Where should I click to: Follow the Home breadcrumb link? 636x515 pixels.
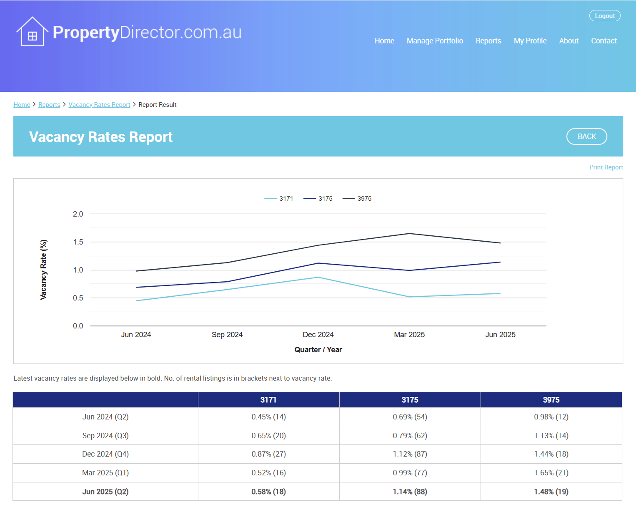(22, 105)
